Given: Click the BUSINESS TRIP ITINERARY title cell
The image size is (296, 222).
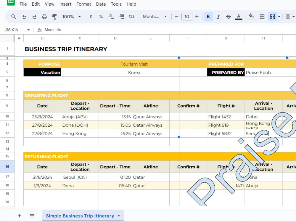Looking at the screenshot, I should click(x=66, y=49).
